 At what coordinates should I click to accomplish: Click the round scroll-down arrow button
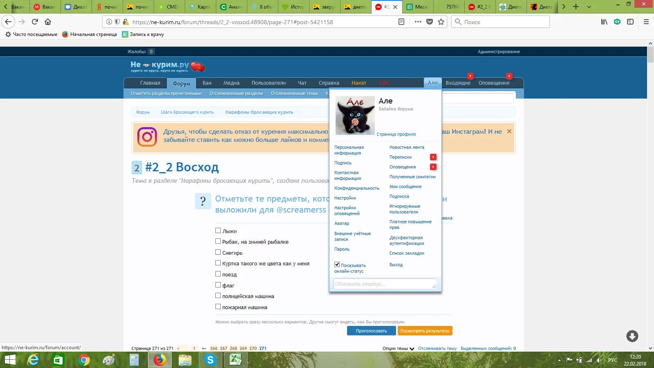click(632, 336)
